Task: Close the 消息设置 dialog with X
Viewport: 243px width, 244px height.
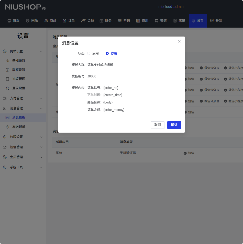Action: tap(179, 41)
